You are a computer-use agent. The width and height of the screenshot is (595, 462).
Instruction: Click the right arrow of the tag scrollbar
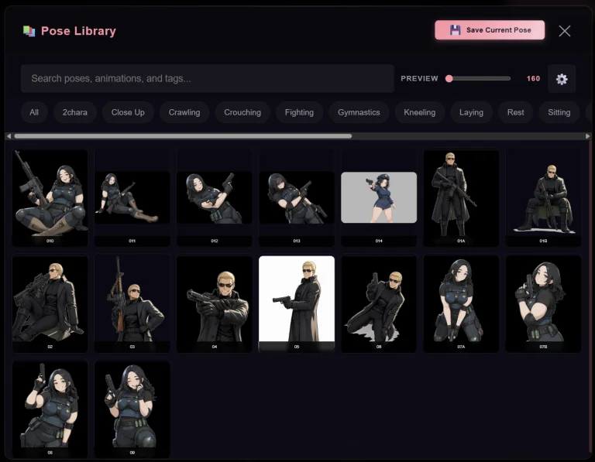tap(587, 136)
